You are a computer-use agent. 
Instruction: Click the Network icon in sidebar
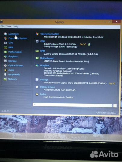point(5,79)
